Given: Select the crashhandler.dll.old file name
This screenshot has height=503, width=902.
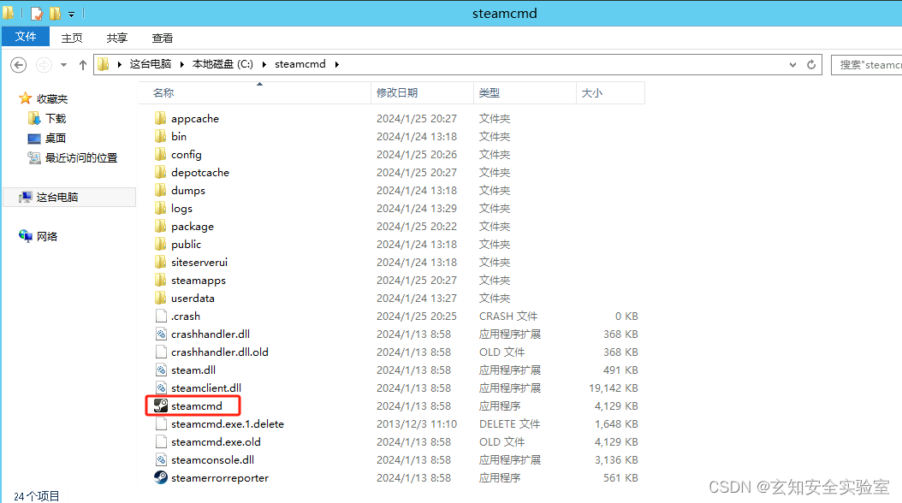Looking at the screenshot, I should coord(220,352).
